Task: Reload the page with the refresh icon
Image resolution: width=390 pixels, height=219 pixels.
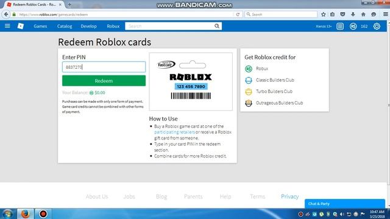Action: [238, 15]
